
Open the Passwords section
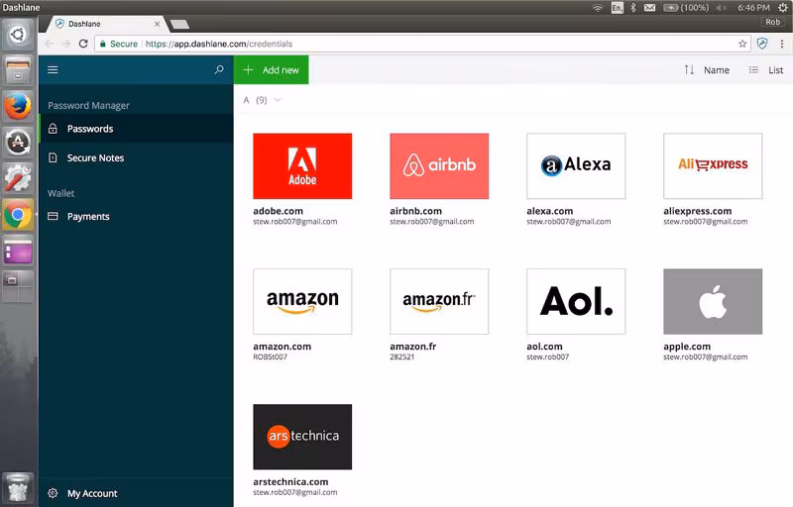[136, 129]
